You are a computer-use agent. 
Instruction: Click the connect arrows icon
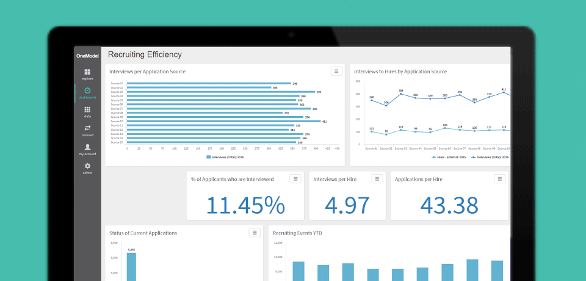[87, 130]
